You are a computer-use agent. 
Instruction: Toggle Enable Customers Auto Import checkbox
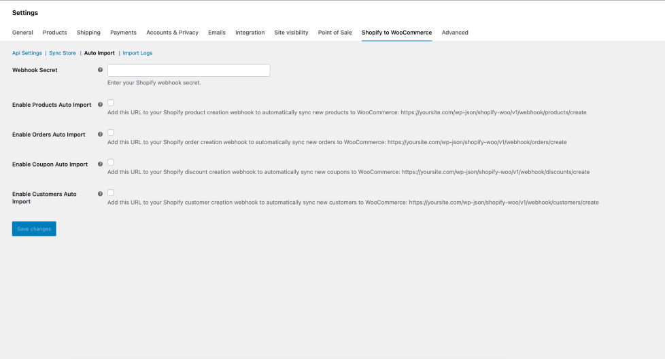(x=111, y=192)
